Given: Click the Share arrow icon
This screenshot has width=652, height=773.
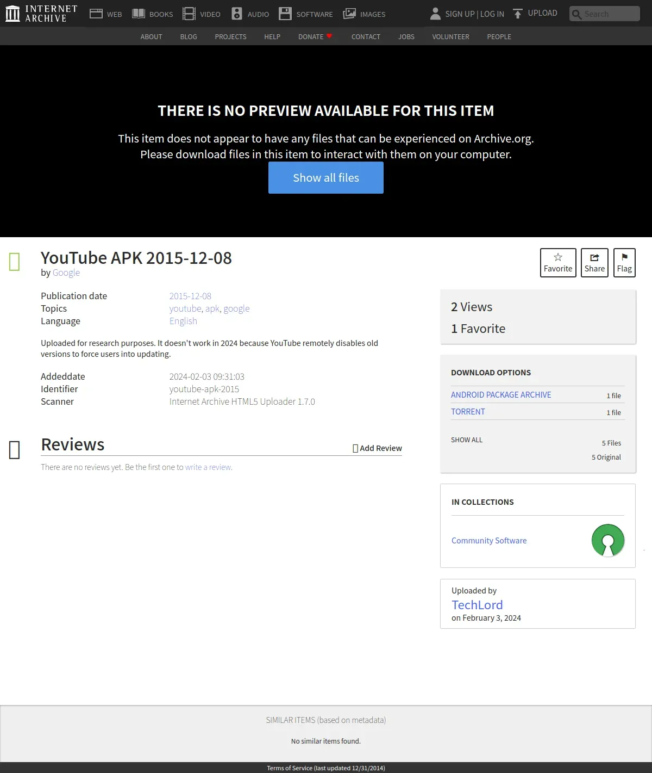Looking at the screenshot, I should pyautogui.click(x=594, y=257).
